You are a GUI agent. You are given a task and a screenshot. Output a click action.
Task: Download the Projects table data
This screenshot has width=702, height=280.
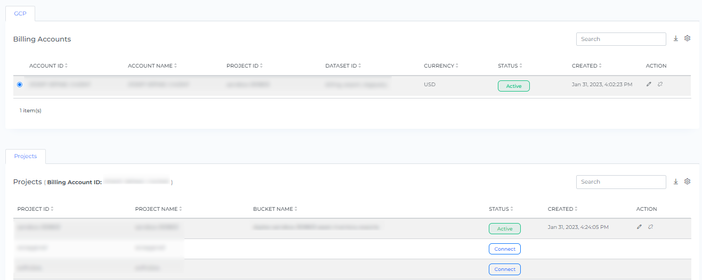click(x=675, y=182)
